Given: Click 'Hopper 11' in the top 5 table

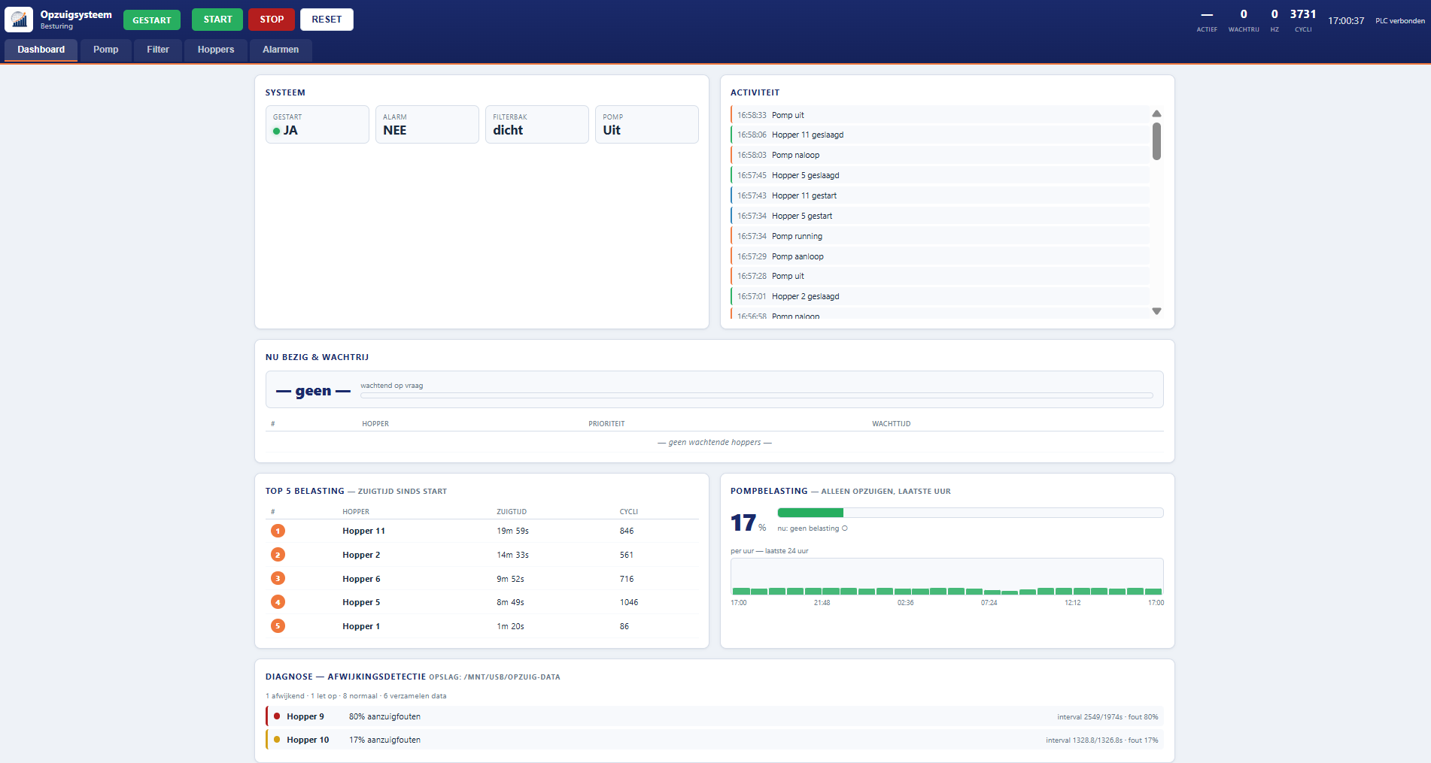Looking at the screenshot, I should tap(363, 531).
